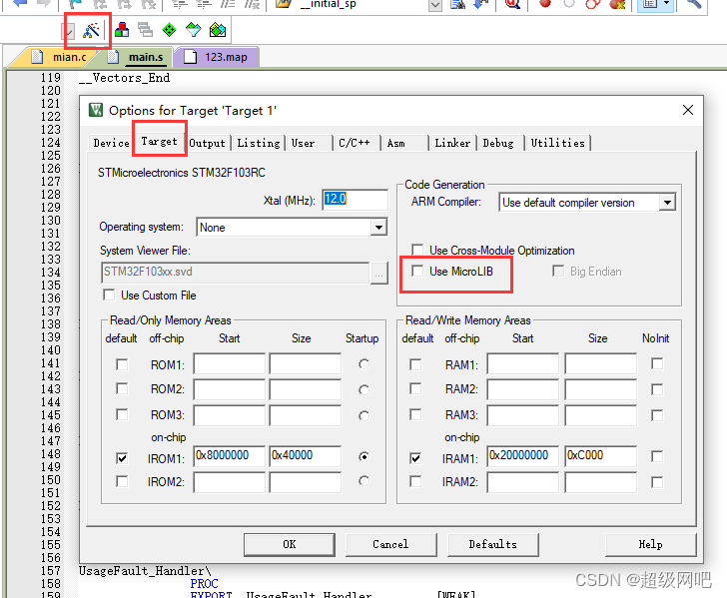Open the Configuration wrench icon
Viewport: 727px width, 598px height.
[694, 4]
